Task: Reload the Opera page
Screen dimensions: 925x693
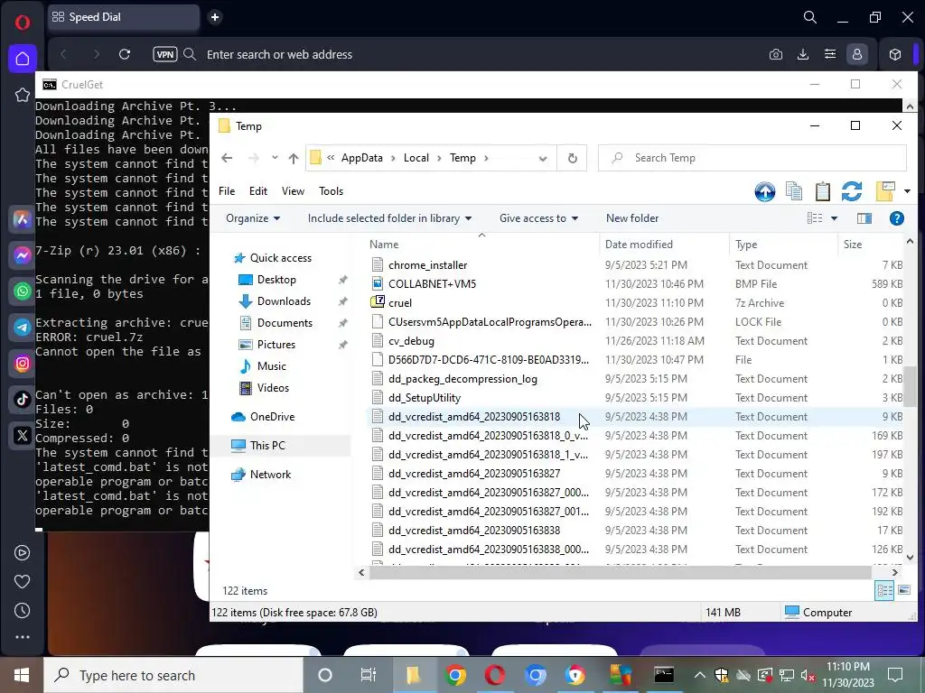Action: [125, 54]
